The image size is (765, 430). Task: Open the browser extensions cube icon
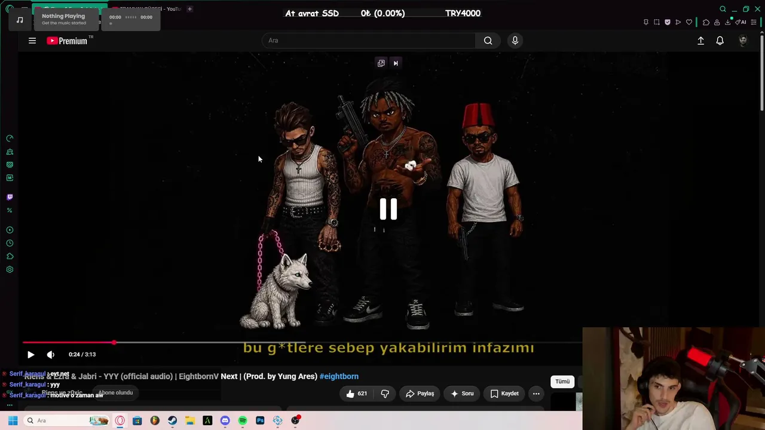pos(706,22)
